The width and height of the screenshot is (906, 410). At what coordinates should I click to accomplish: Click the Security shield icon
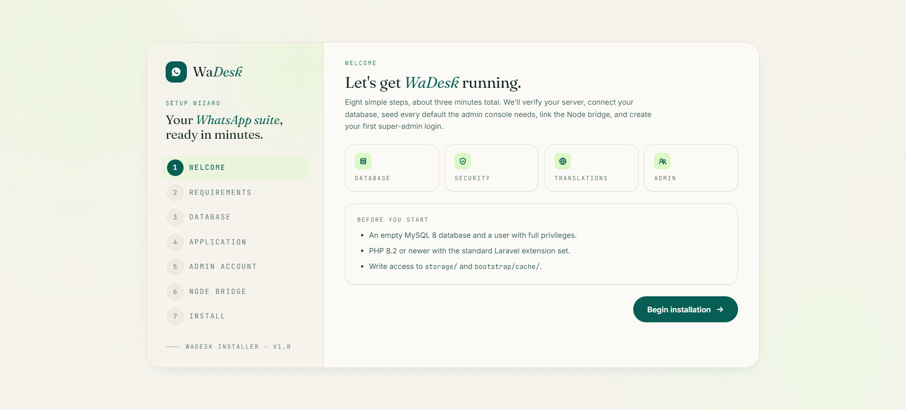(462, 161)
